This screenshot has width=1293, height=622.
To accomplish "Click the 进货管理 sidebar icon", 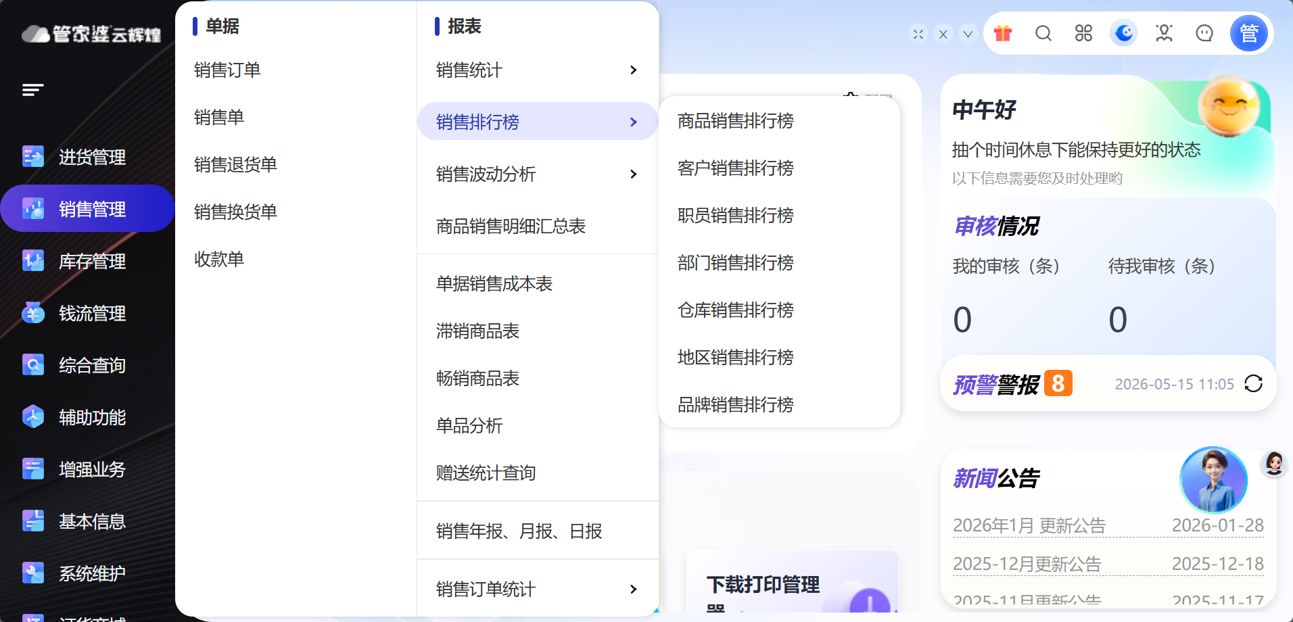I will (x=32, y=157).
